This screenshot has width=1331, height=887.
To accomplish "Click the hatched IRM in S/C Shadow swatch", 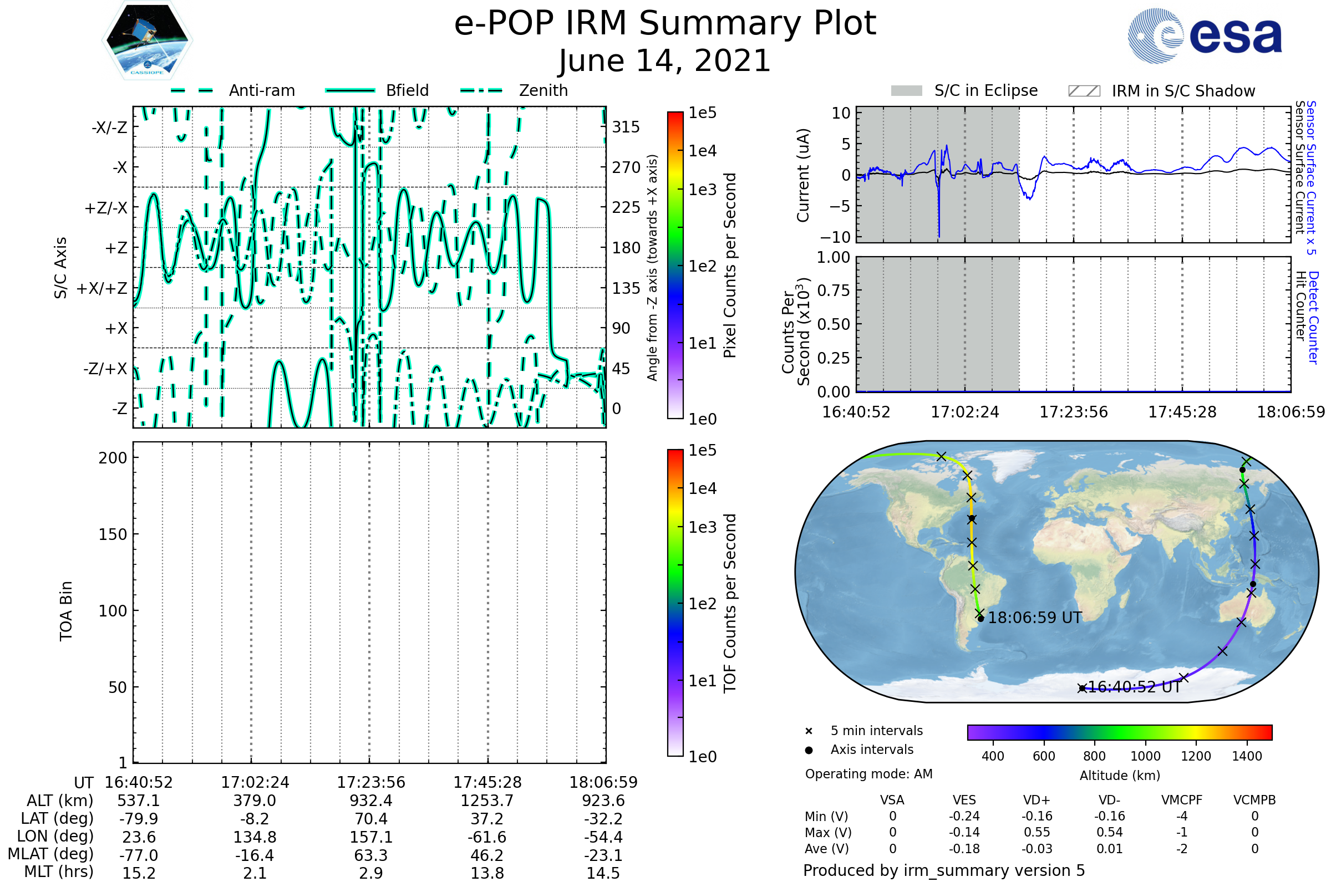I will (x=1084, y=91).
